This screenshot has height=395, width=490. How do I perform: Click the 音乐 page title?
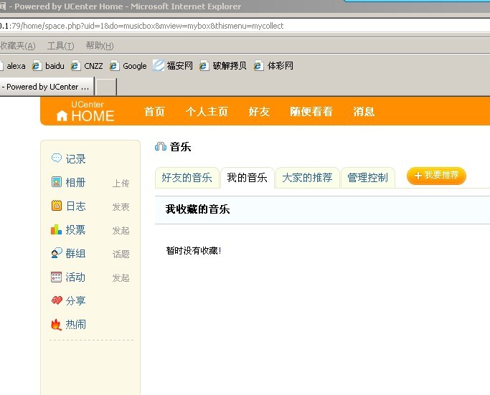click(x=180, y=147)
